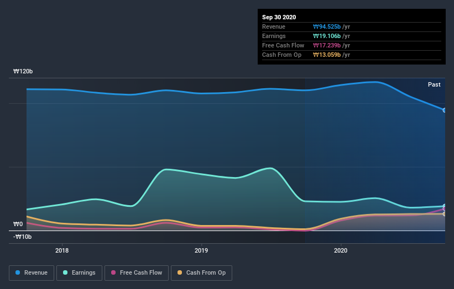Click the ₩13.059b cash from op value
Viewport: 454px width, 289px height.
(x=327, y=55)
